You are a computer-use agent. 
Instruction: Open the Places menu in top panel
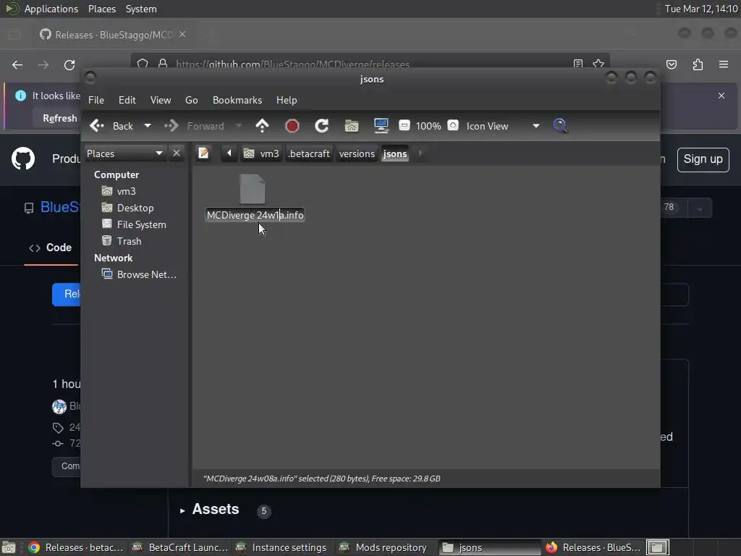pos(102,9)
